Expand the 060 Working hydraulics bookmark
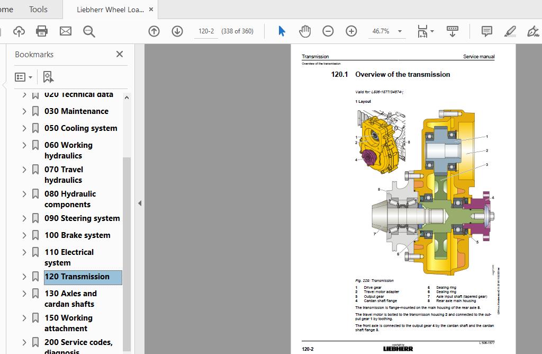 [x=24, y=145]
